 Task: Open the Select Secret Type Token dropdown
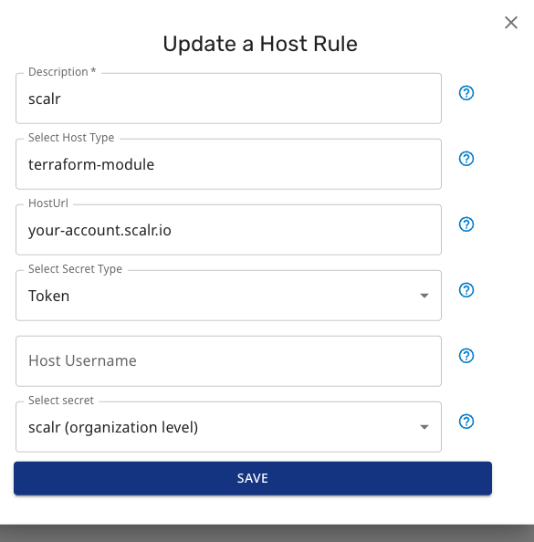coord(228,296)
